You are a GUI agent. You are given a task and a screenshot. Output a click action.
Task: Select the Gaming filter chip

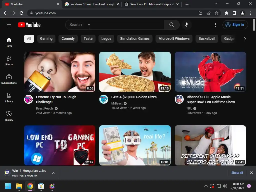[x=46, y=39]
